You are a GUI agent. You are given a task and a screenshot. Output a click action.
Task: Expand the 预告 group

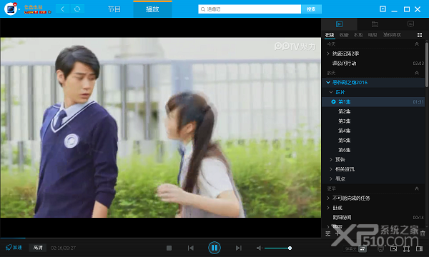[x=331, y=159]
